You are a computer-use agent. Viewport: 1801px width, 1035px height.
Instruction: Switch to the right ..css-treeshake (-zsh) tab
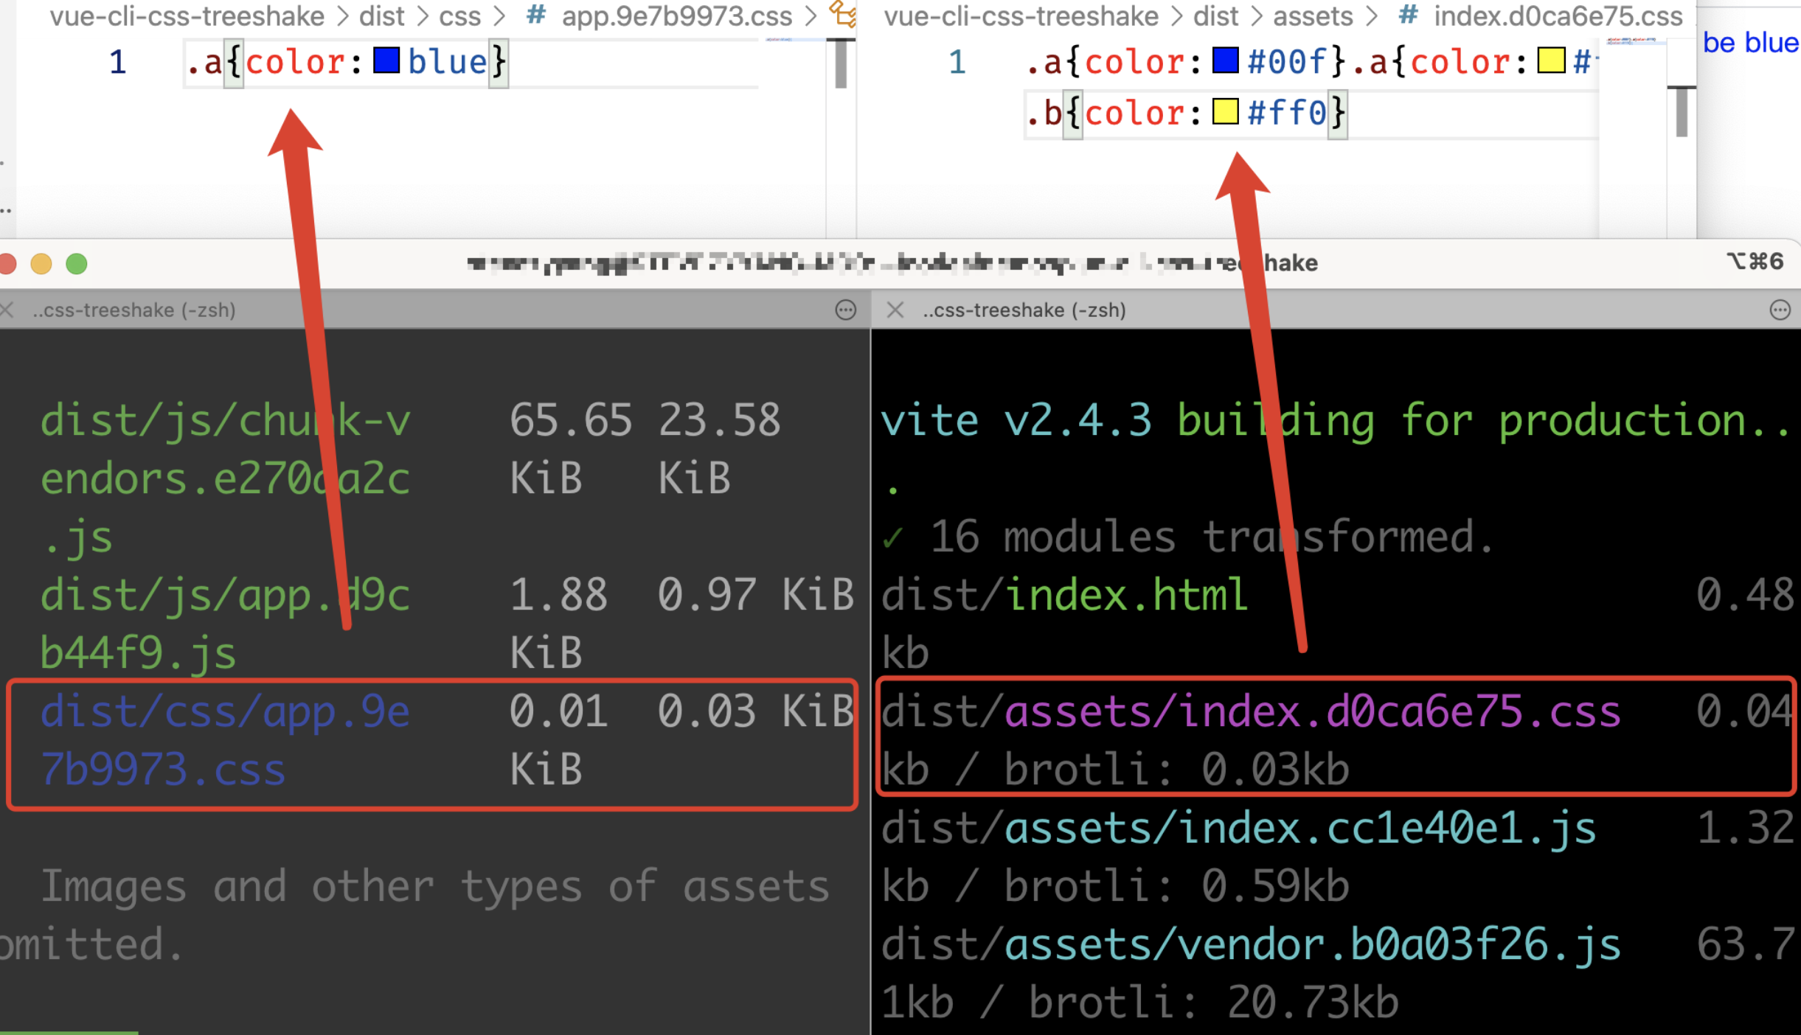[x=1024, y=310]
